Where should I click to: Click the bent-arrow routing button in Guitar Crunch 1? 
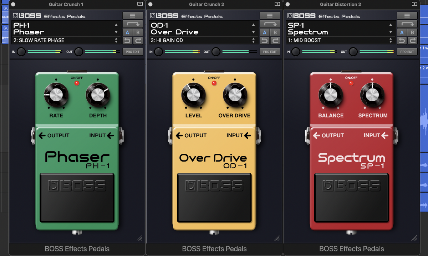pos(133,24)
